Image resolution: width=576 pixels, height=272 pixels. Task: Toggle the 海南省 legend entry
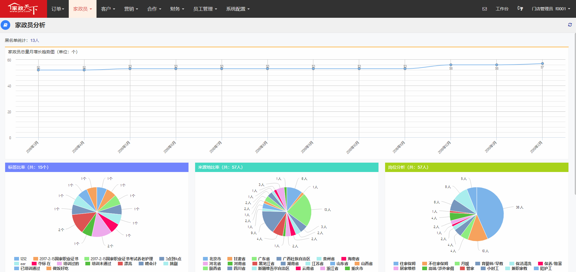tap(350, 259)
